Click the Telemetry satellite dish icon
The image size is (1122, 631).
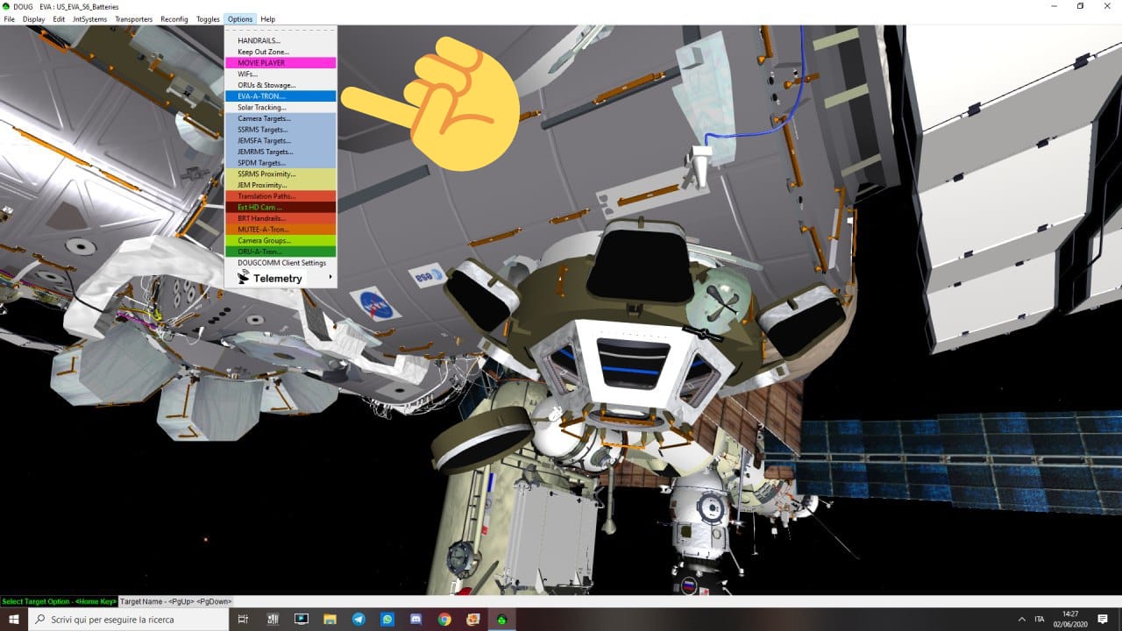pyautogui.click(x=243, y=278)
